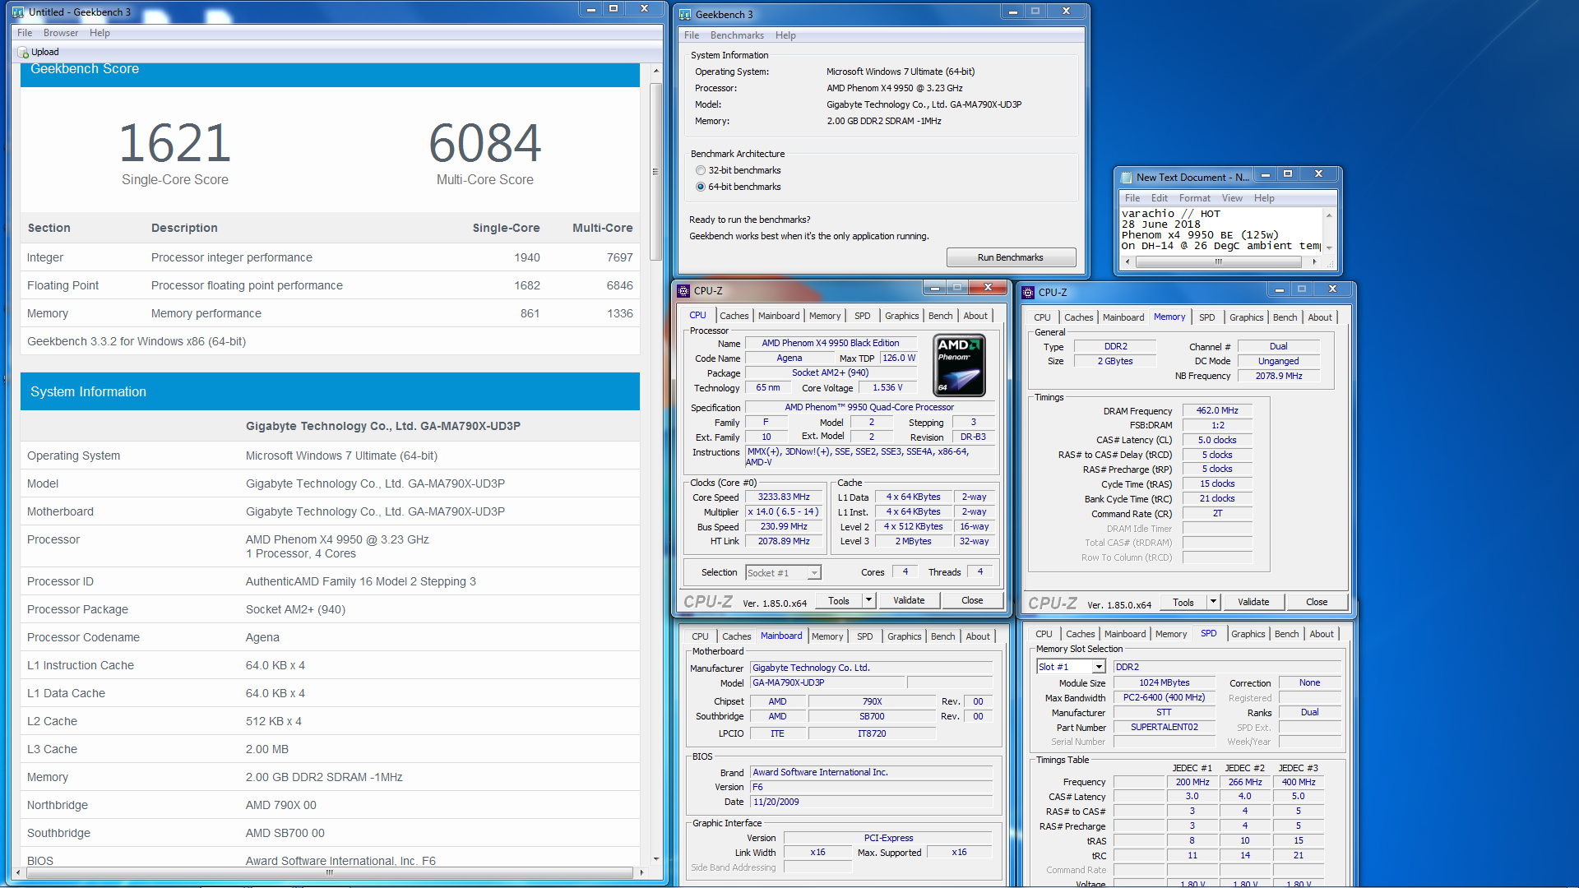
Task: Open the Benchmarks menu in Geekbench 3 window
Action: coord(737,35)
